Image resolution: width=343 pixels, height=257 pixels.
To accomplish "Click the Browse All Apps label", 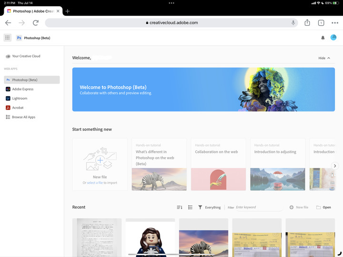I will pos(24,117).
